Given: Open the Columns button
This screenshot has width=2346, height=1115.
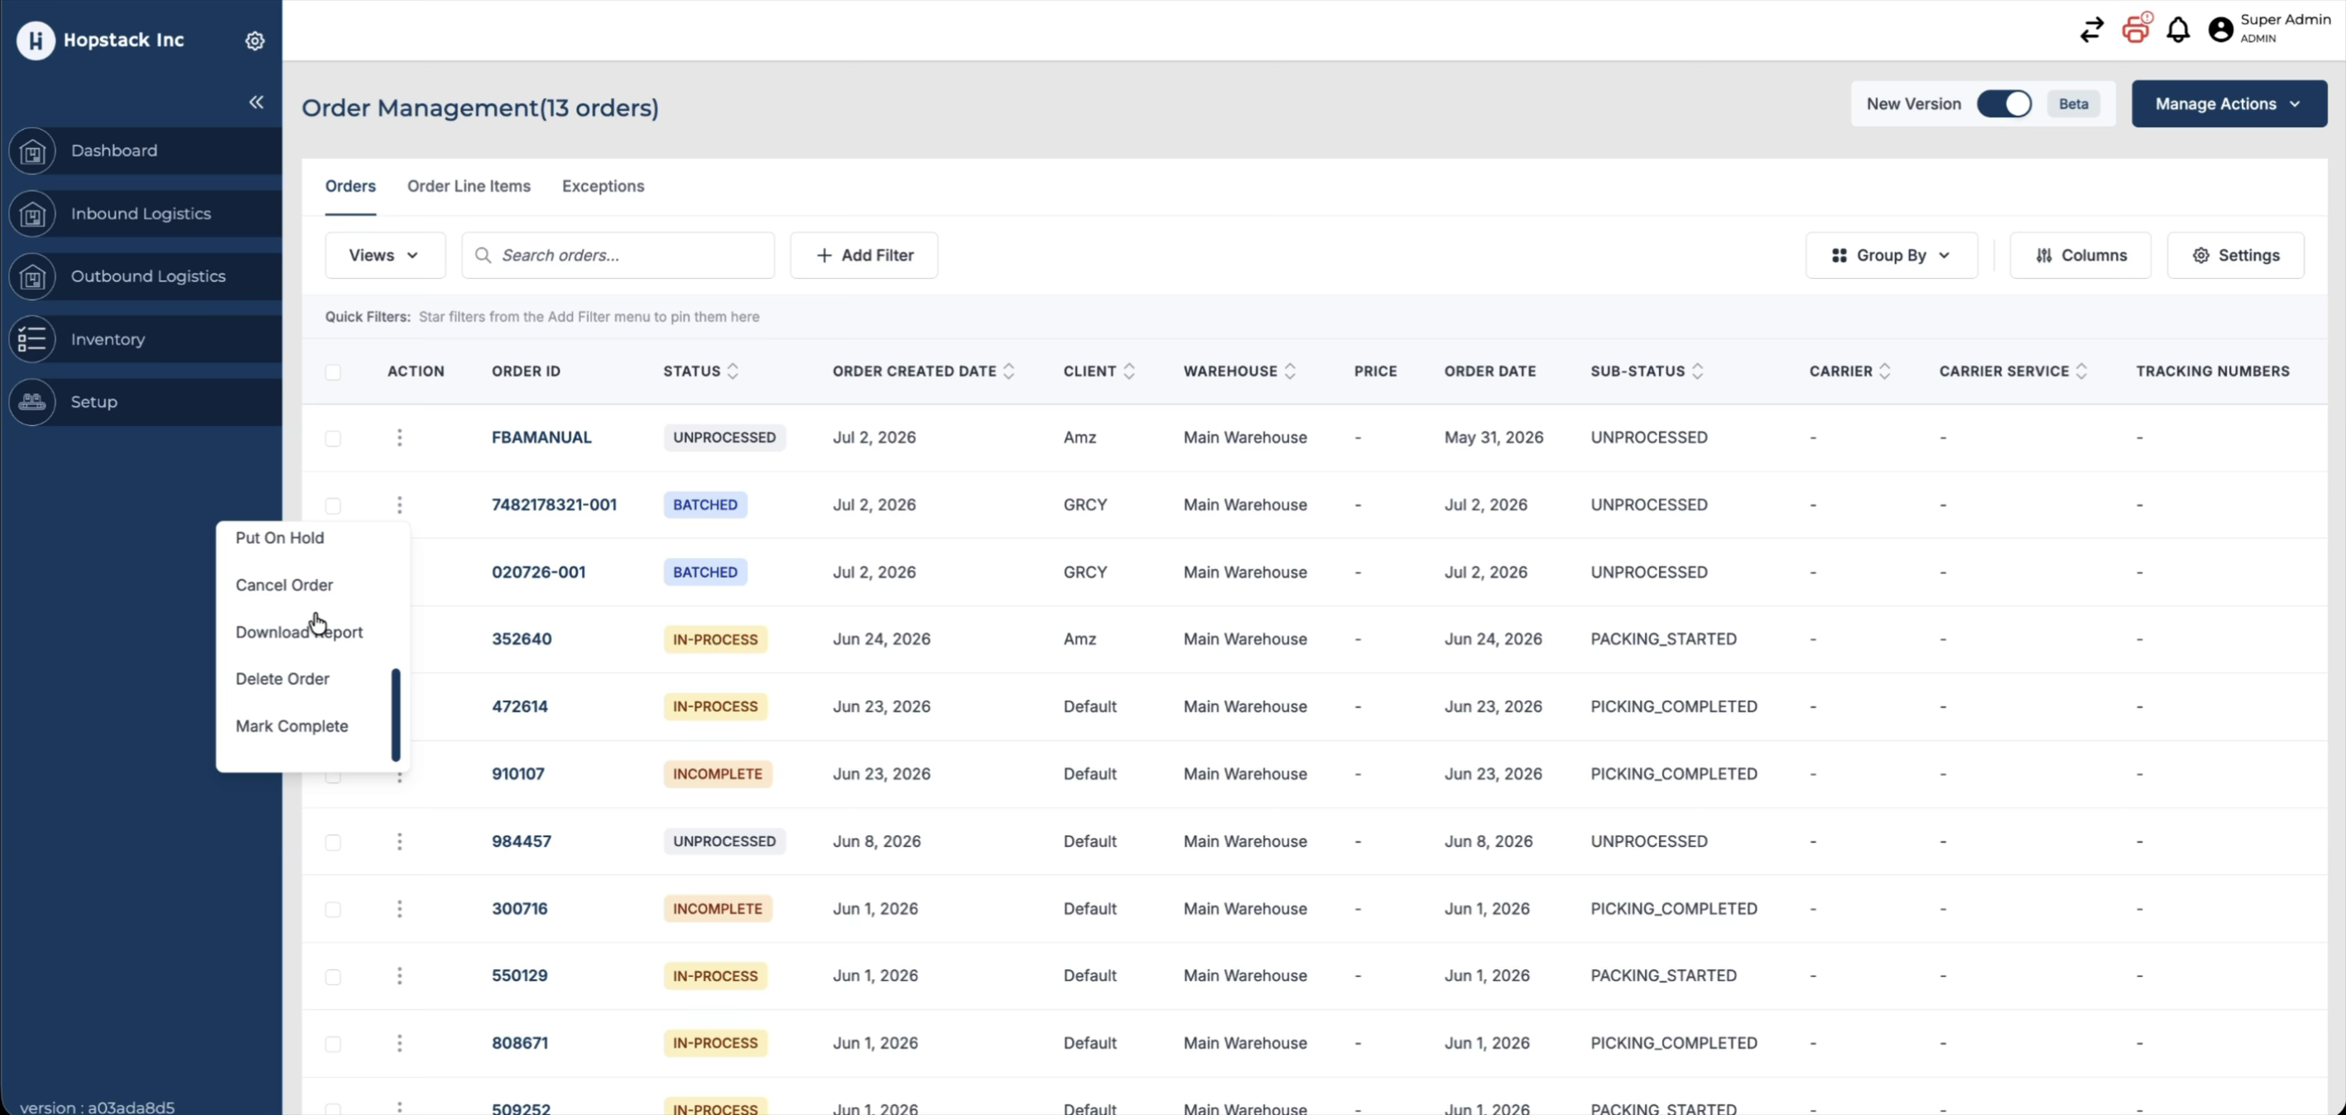Looking at the screenshot, I should point(2080,256).
